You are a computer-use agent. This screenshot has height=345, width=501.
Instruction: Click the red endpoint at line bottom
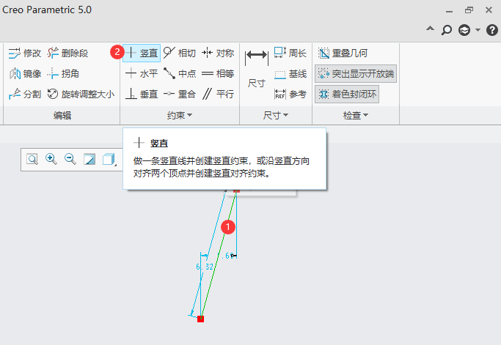click(201, 319)
